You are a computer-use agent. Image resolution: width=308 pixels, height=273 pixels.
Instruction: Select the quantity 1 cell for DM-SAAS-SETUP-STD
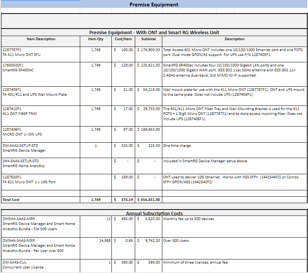pos(96,150)
